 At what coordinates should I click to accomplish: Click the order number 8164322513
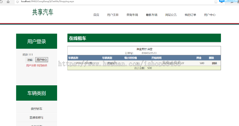pyautogui.click(x=149, y=53)
